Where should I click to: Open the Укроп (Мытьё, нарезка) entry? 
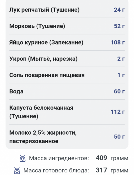67,59
